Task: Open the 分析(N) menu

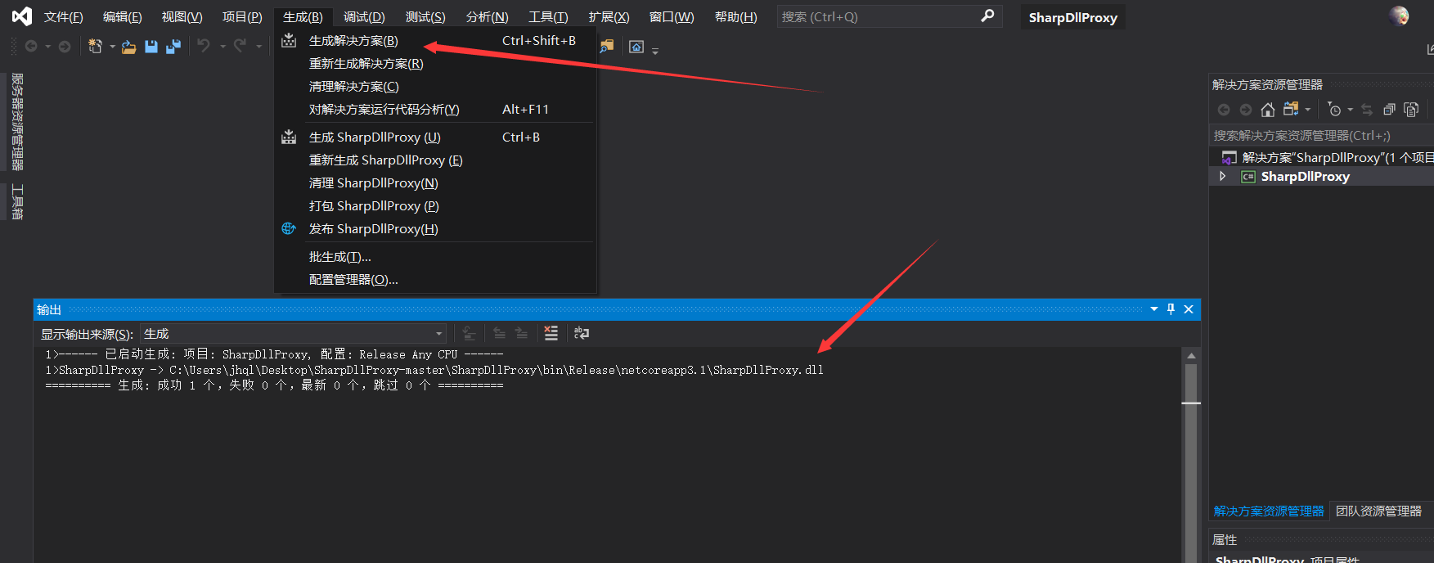Action: point(487,17)
